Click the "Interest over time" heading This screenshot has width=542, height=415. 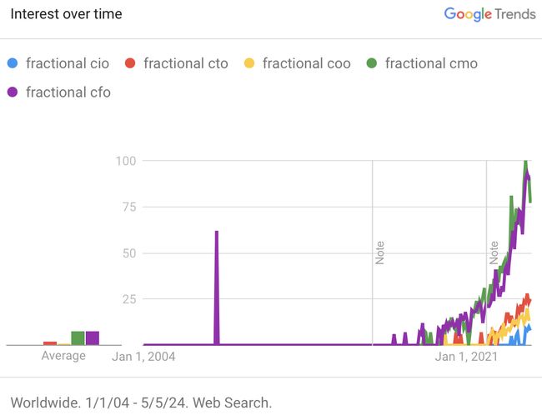point(66,14)
